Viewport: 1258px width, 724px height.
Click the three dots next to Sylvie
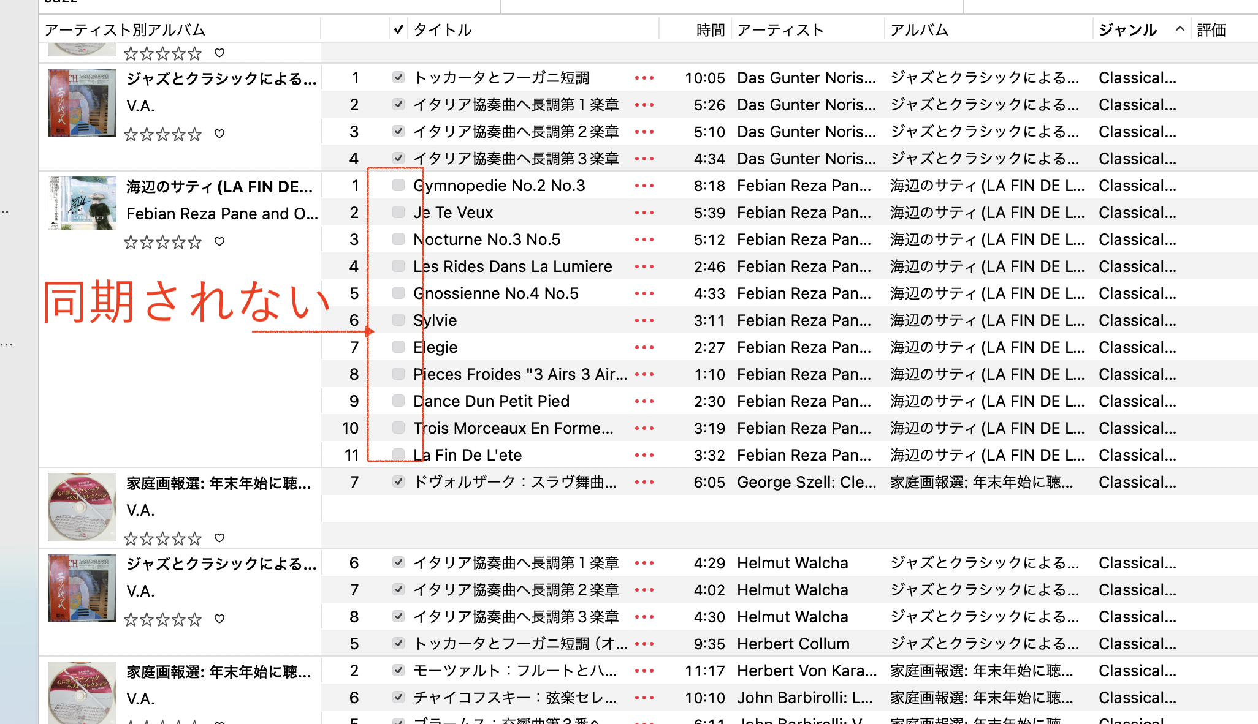point(644,320)
